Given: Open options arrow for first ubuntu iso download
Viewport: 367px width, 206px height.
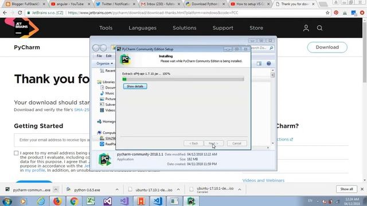Looking at the screenshot, I should (x=178, y=189).
